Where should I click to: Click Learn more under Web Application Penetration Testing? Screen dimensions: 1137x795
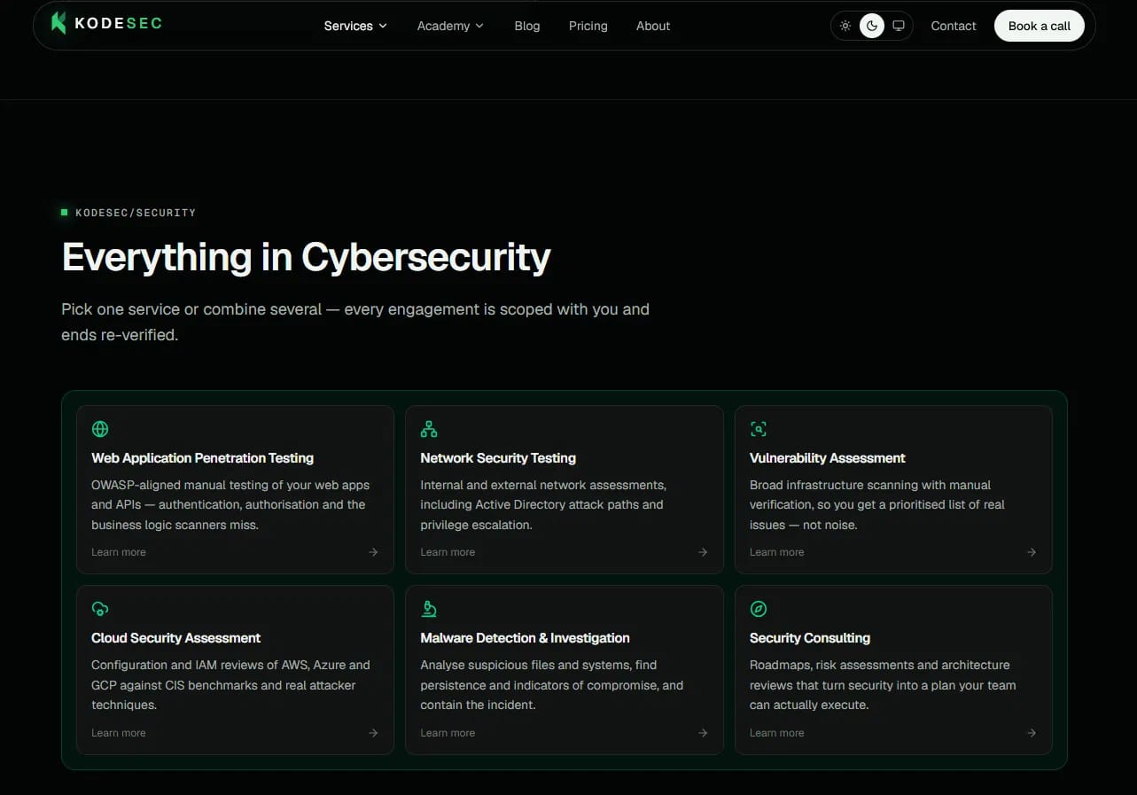119,552
